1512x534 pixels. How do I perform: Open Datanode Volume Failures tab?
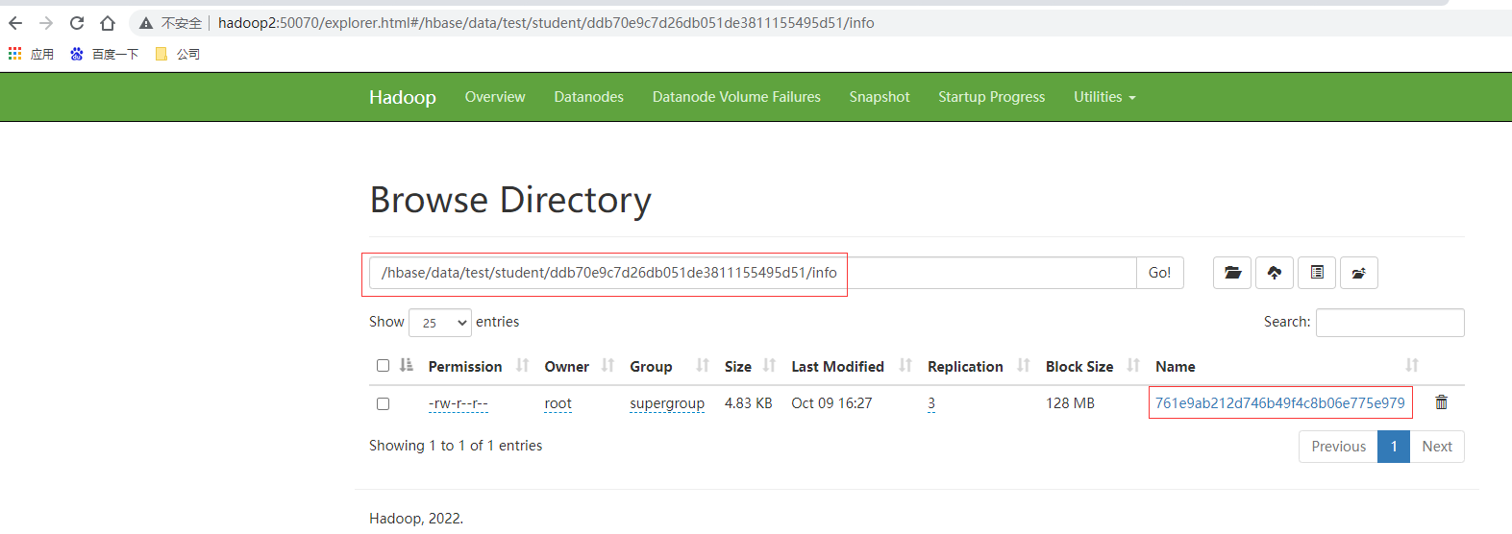(736, 97)
